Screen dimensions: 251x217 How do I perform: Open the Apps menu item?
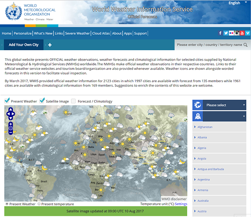128,33
